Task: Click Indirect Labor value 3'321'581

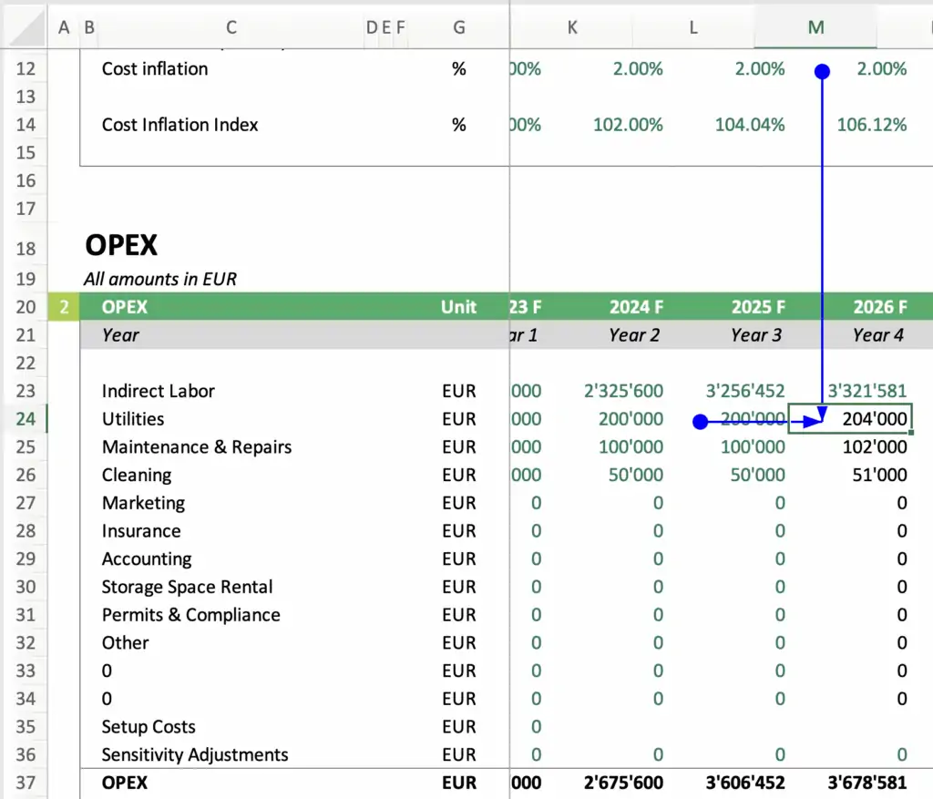Action: (x=867, y=391)
